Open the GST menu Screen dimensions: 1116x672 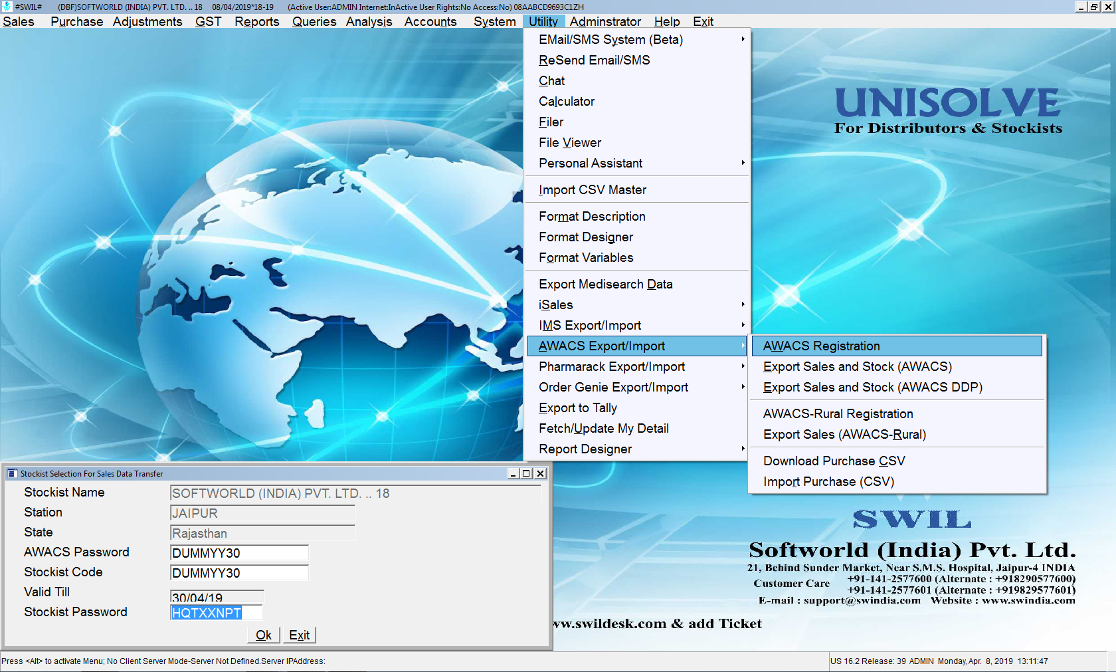tap(208, 21)
